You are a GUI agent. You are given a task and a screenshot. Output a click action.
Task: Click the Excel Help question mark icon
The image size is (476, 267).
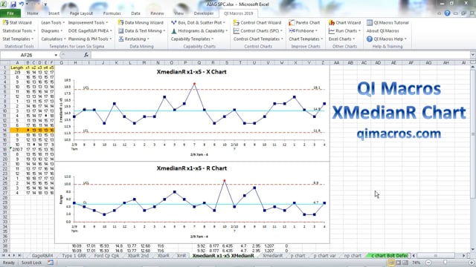[x=447, y=13]
